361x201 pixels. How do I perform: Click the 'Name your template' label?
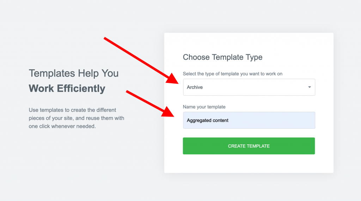(204, 107)
